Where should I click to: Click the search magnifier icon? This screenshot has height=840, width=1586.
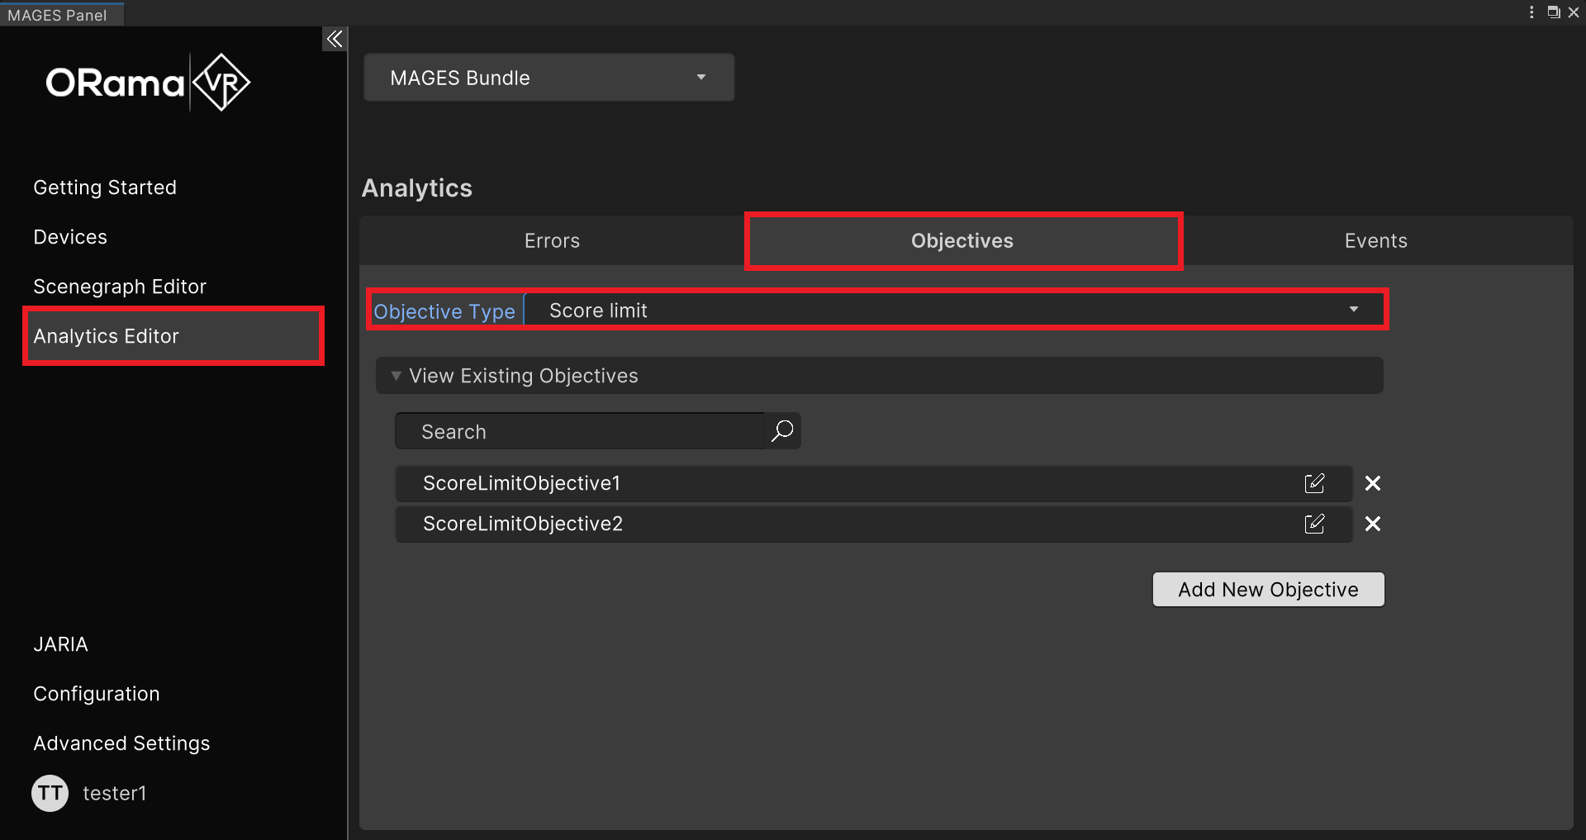tap(781, 431)
